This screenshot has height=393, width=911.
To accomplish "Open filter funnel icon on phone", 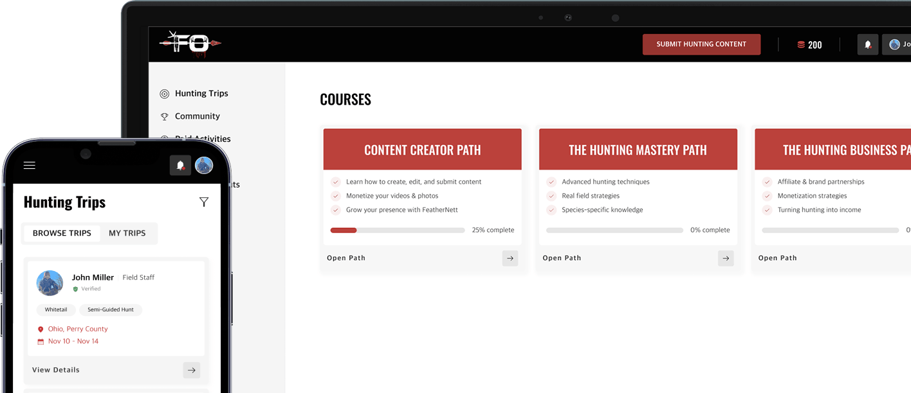I will click(204, 202).
